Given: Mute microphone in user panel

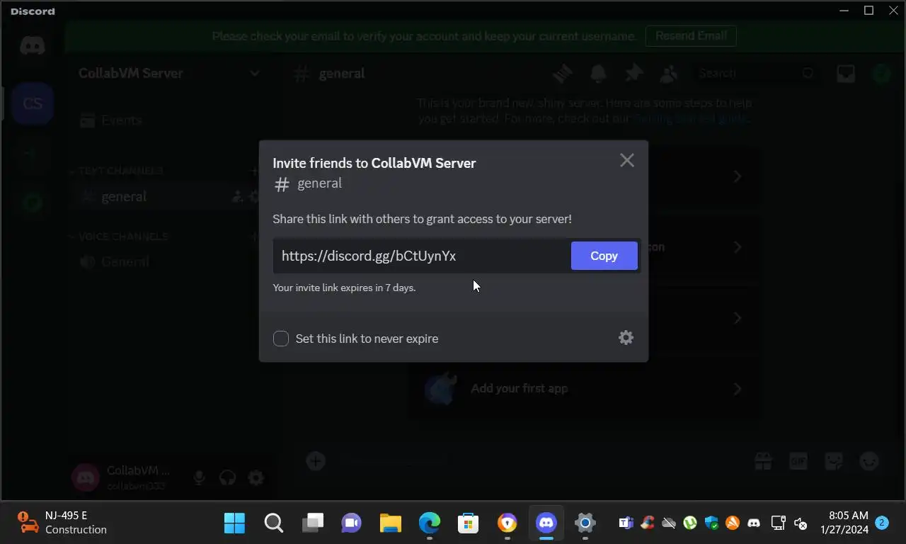Looking at the screenshot, I should tap(199, 477).
